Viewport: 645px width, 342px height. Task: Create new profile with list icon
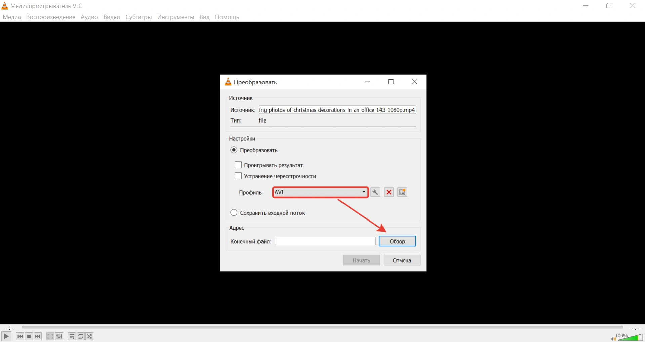pos(402,192)
